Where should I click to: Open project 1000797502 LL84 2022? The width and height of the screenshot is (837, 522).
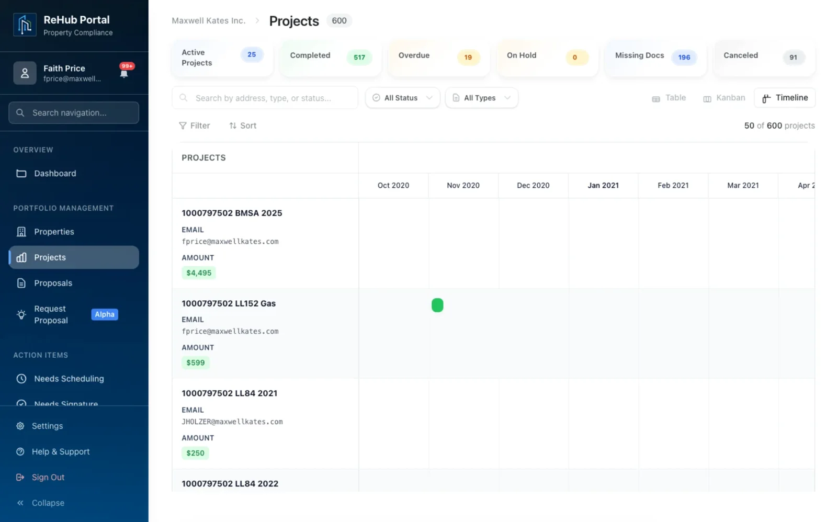[x=230, y=484]
